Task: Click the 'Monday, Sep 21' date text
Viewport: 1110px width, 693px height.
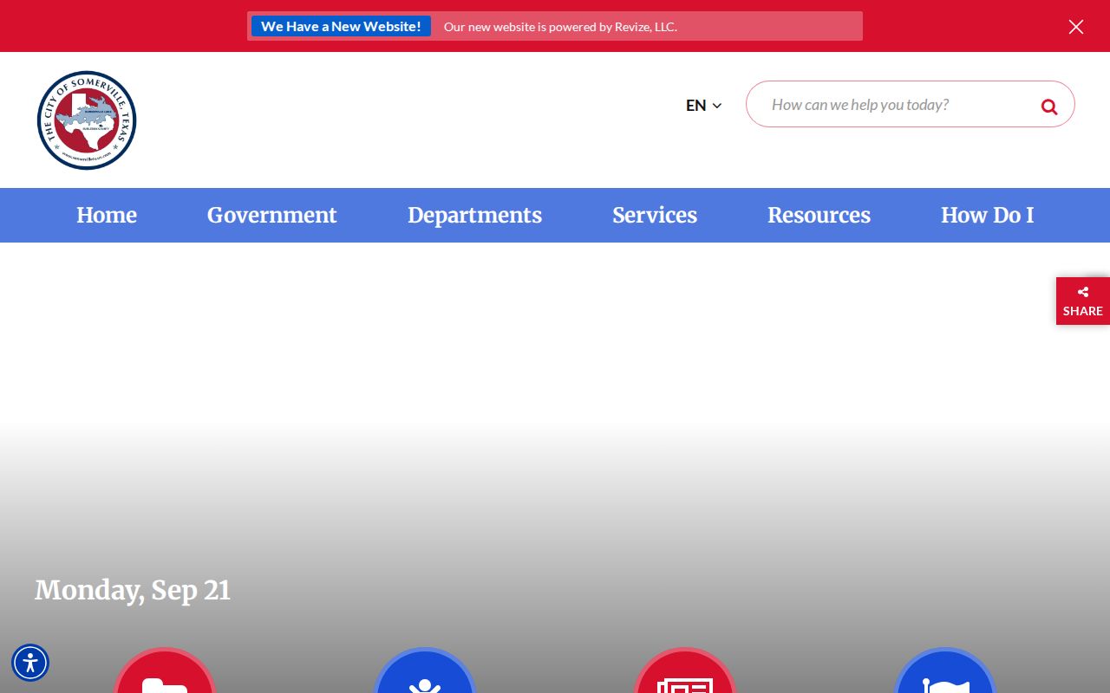Action: 133,591
